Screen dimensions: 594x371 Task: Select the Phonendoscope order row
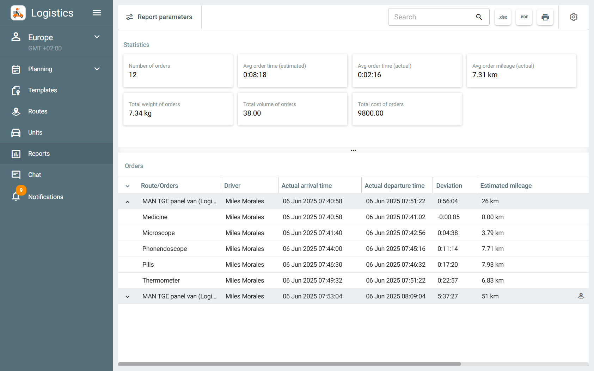(x=353, y=249)
